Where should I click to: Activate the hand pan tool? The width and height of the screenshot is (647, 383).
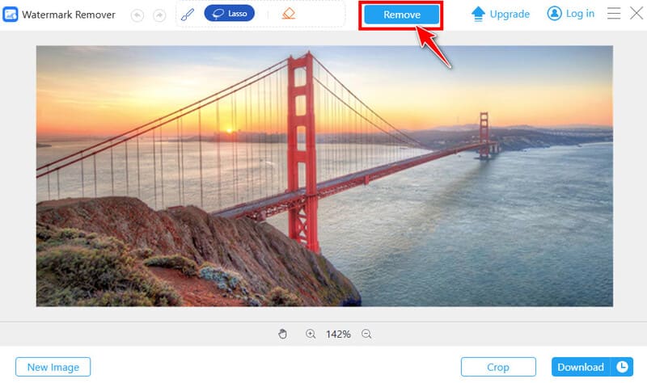(282, 334)
